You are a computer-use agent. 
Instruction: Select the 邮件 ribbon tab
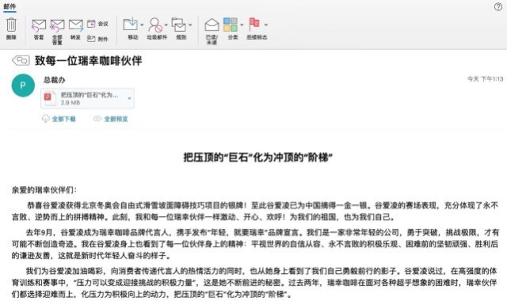(10, 6)
